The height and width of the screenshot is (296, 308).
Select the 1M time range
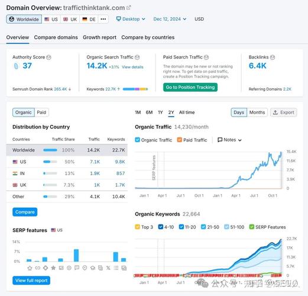click(138, 112)
